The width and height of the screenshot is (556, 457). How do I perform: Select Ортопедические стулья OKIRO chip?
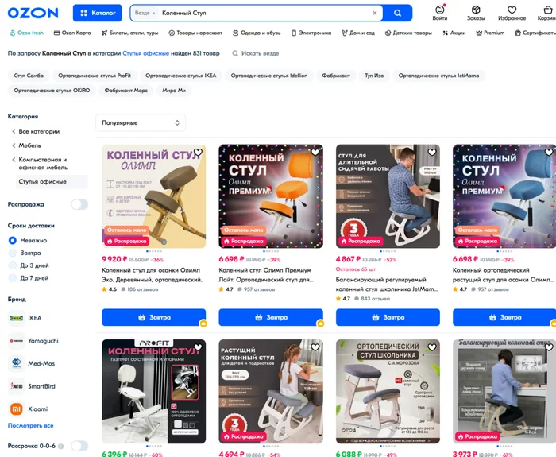pyautogui.click(x=52, y=91)
